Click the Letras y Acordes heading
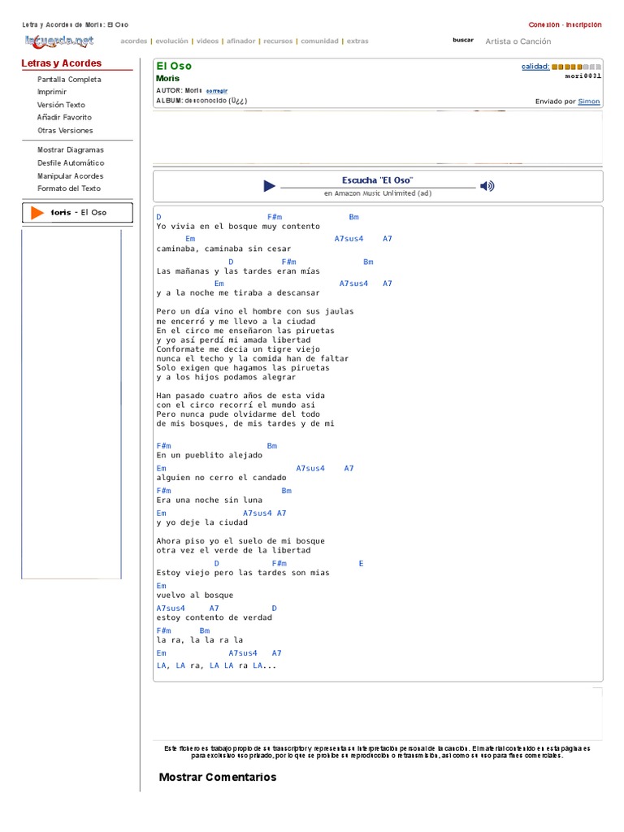The image size is (624, 832). click(62, 63)
